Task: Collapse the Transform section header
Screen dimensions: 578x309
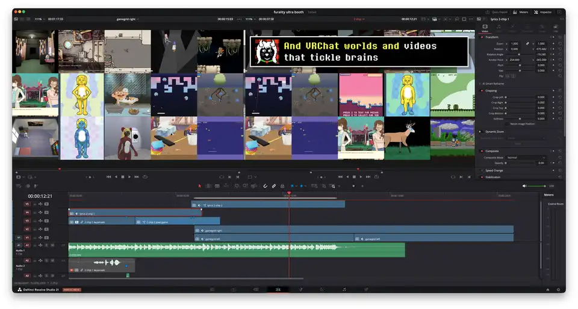Action: point(492,37)
